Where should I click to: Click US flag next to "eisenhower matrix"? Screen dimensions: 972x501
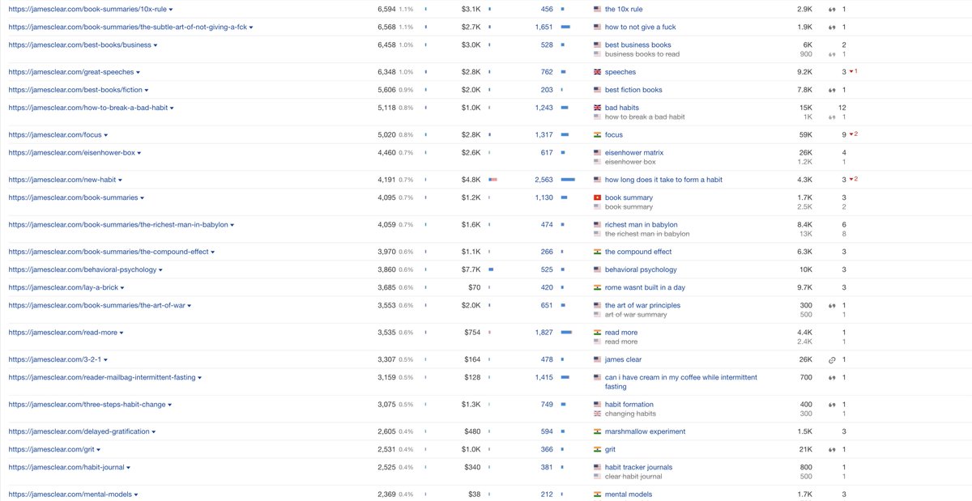(x=597, y=153)
